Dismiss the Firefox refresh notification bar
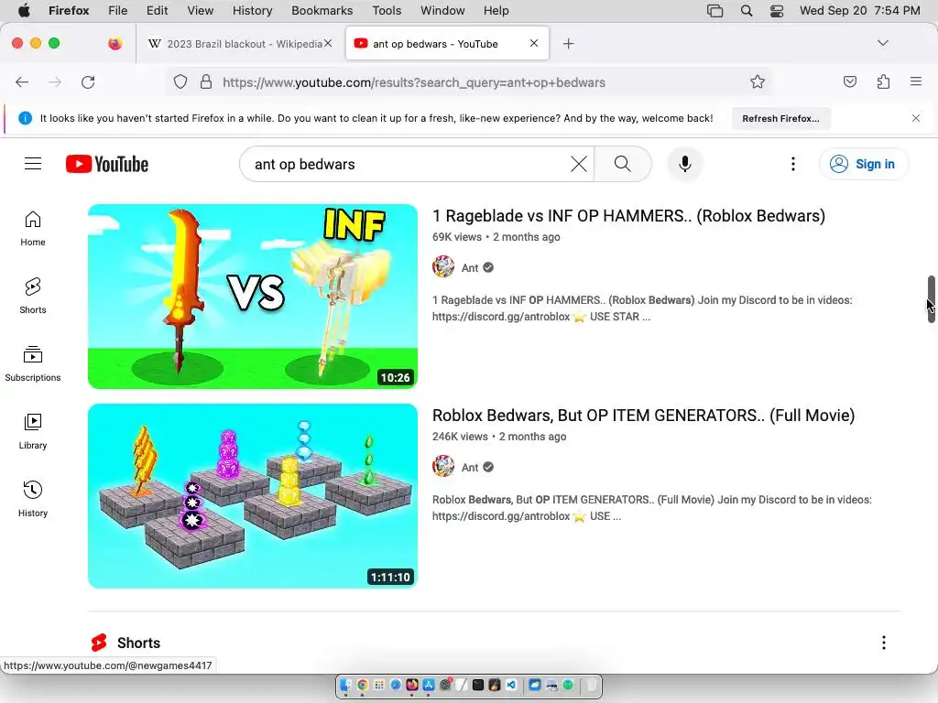The image size is (938, 703). tap(915, 118)
